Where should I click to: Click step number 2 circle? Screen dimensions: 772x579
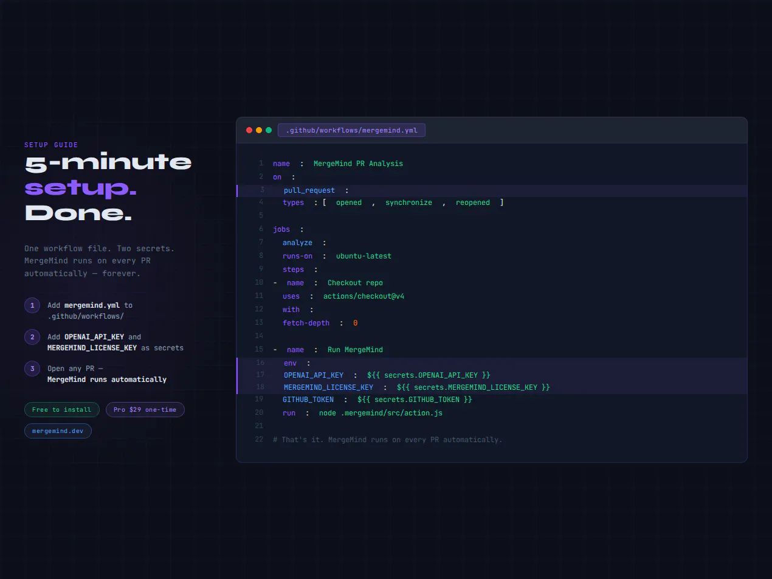tap(32, 337)
